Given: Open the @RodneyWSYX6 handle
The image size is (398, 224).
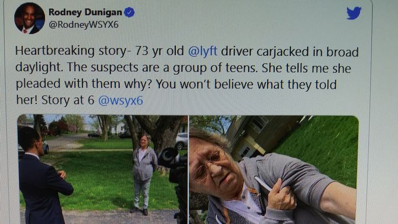Looking at the screenshot, I should coord(83,25).
